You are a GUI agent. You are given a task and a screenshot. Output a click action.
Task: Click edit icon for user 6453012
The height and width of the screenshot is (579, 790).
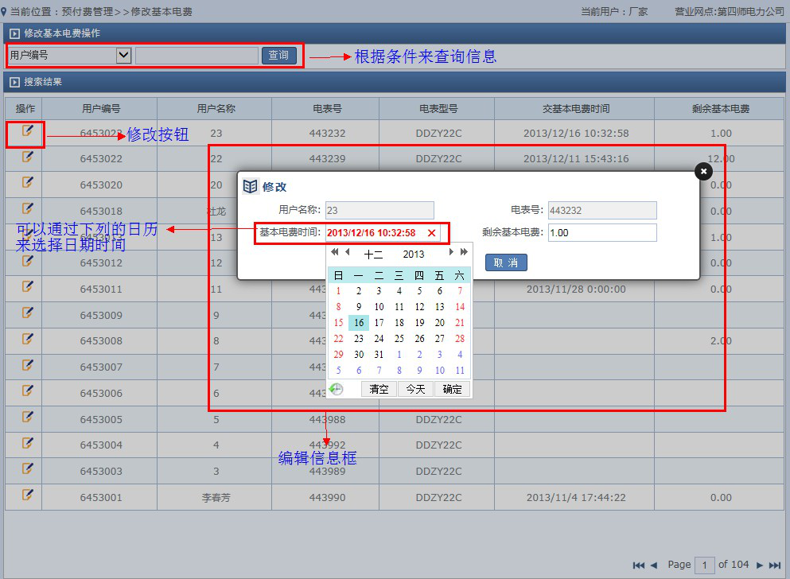pos(27,262)
